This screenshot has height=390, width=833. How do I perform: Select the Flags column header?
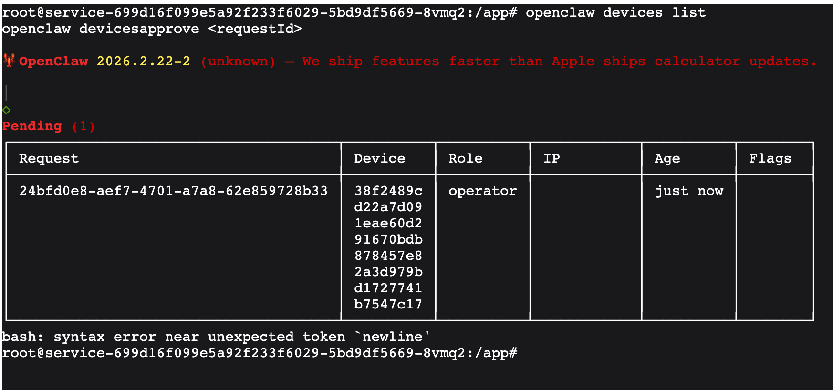click(770, 159)
